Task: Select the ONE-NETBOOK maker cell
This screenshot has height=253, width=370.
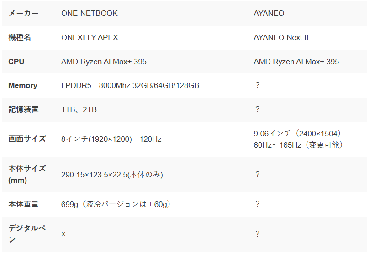Action: (x=90, y=13)
